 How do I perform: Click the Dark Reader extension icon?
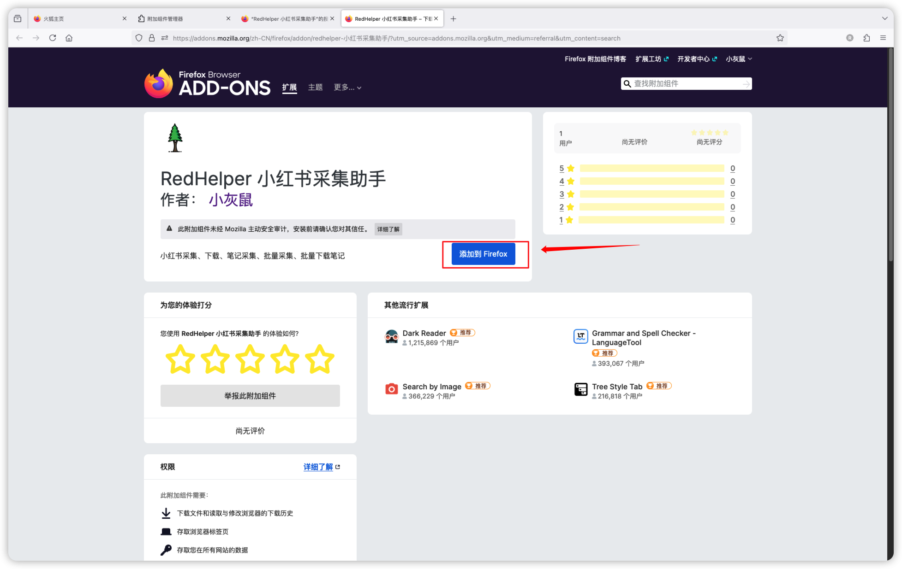tap(392, 336)
